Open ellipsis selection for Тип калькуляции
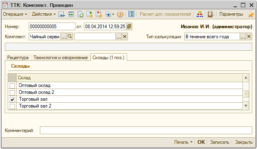 tap(243, 37)
